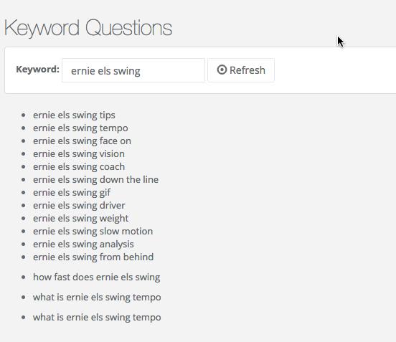Pick 'ernie els swing vision' keyword
This screenshot has height=342, width=396.
[79, 153]
